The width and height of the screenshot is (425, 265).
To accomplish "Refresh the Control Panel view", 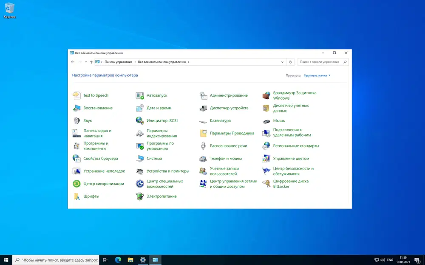I will coord(291,62).
